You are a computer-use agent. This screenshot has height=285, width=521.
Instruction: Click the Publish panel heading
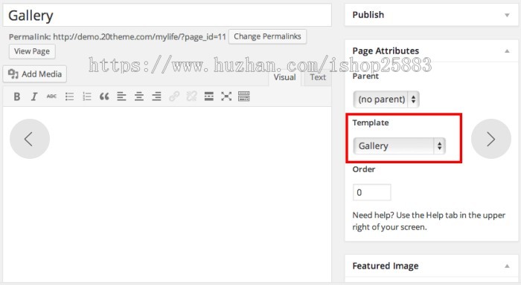pyautogui.click(x=368, y=15)
